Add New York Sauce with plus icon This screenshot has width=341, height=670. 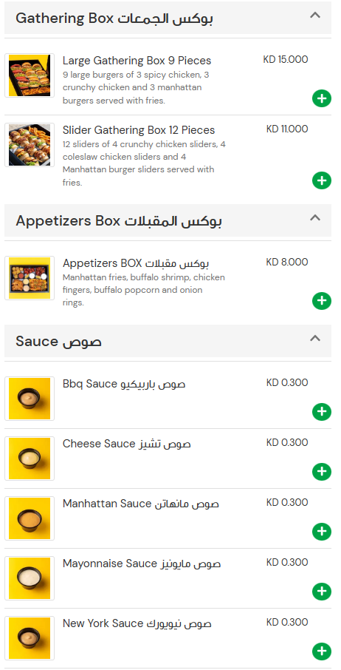321,652
